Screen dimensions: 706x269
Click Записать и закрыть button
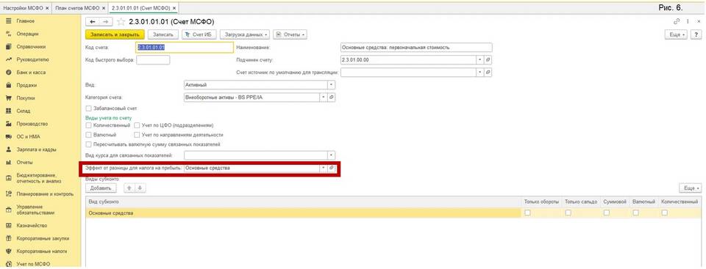click(115, 34)
